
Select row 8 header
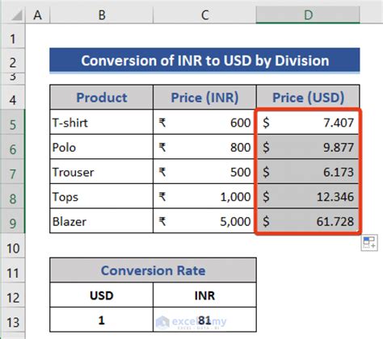click(x=13, y=196)
